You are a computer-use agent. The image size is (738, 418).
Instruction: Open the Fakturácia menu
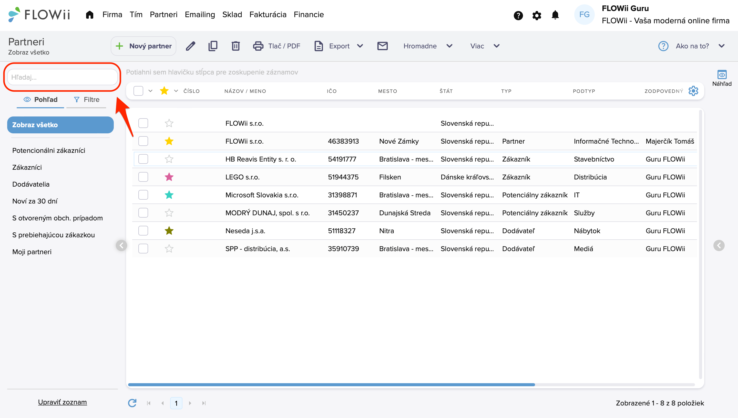(x=268, y=15)
